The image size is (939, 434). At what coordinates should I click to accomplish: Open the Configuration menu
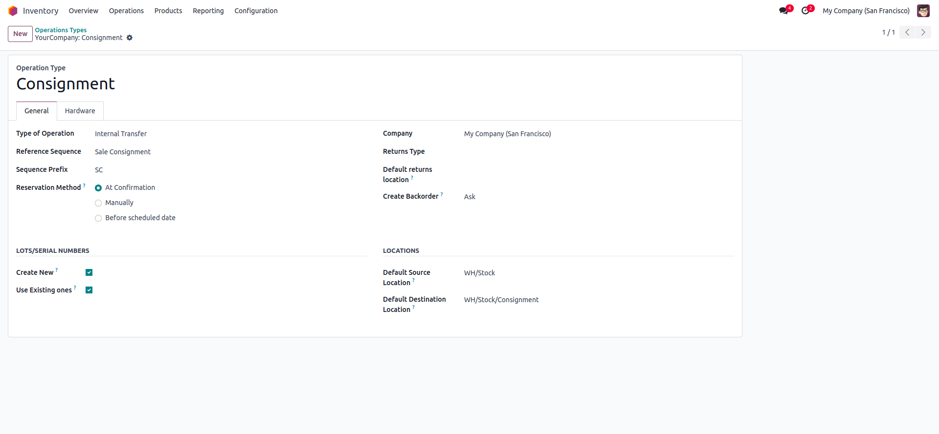(256, 11)
